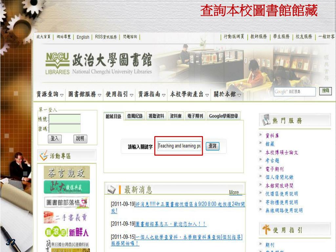
Task: Open the 資料庫 link under 熱門服務
Action: [x=272, y=136]
